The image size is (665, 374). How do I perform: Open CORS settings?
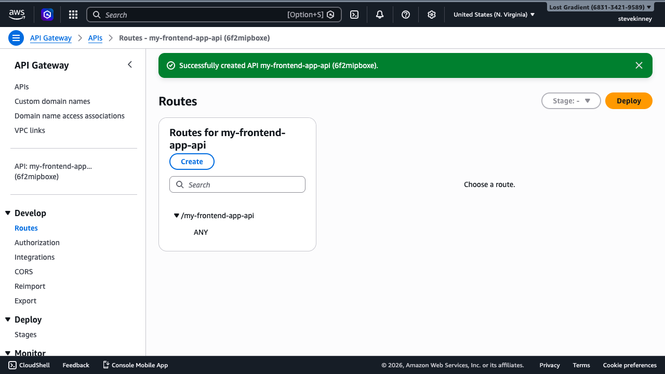pos(23,272)
